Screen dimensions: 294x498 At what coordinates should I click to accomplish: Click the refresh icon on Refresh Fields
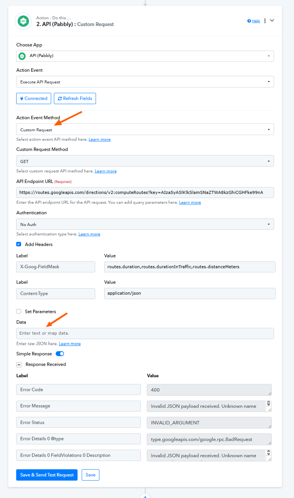60,98
